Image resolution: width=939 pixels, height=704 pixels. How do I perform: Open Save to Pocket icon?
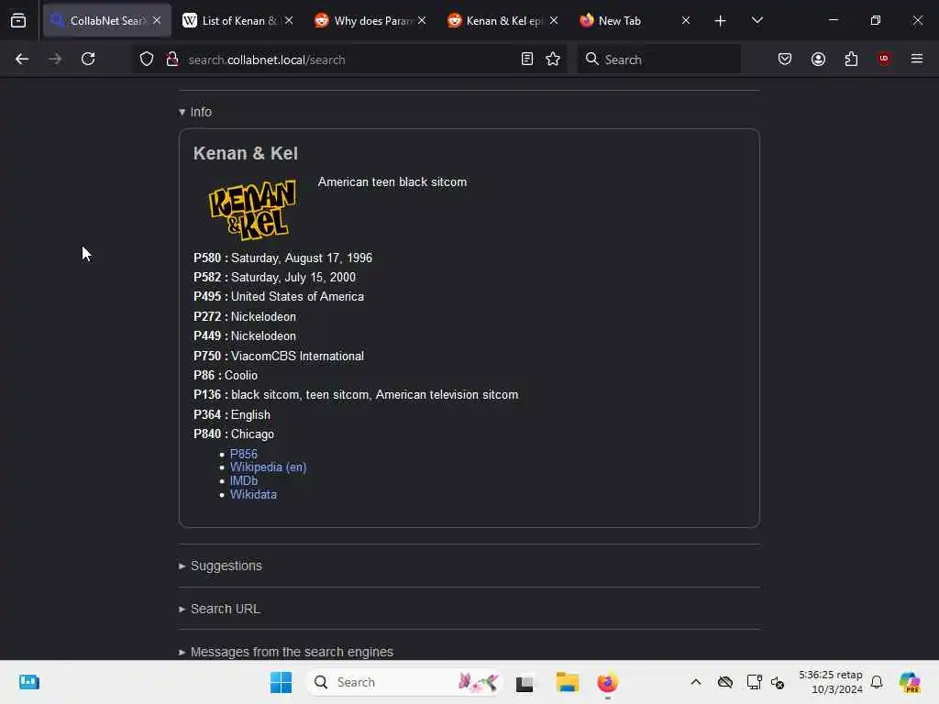coord(785,59)
